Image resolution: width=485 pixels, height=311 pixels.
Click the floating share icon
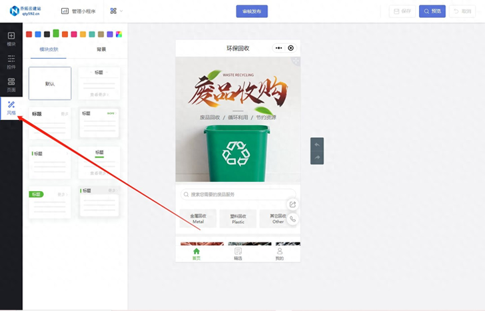coord(292,204)
